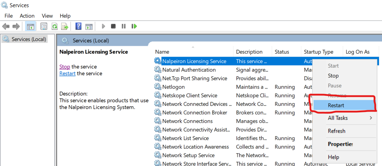Click the Back arrow toolbar icon

6,26
